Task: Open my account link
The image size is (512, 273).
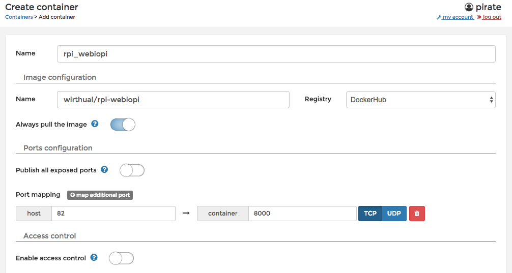Action: click(x=458, y=17)
